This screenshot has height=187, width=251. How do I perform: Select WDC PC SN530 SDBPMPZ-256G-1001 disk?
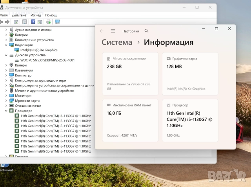click(47, 60)
